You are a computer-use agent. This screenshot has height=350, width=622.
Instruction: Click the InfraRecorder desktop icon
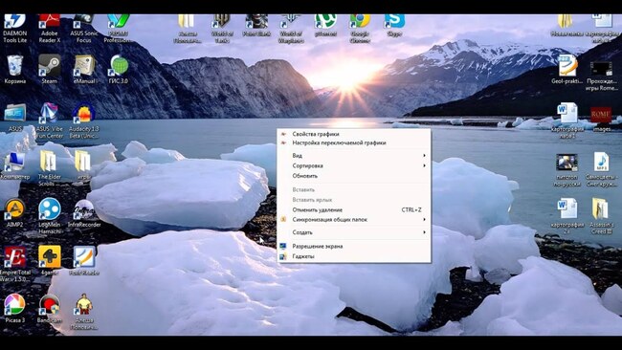[x=83, y=213]
